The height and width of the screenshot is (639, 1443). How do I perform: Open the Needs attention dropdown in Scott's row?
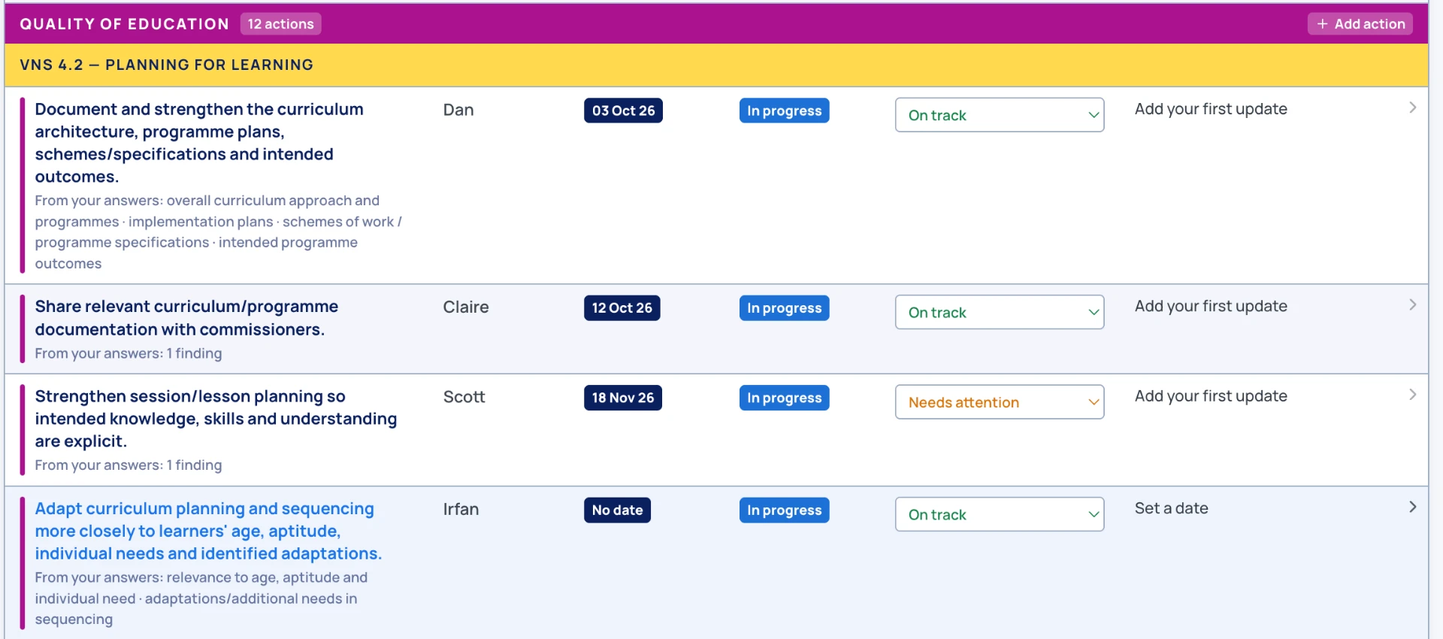tap(1000, 402)
